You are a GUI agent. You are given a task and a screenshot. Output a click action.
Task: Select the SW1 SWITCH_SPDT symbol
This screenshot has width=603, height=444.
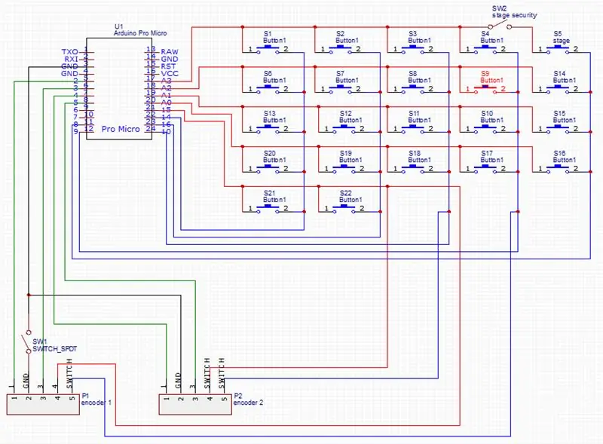tap(29, 341)
